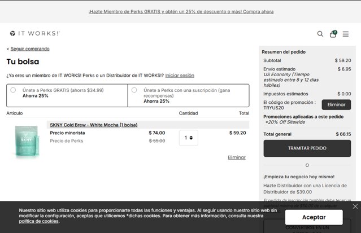
Task: Close the cookie banner with X
Action: pos(355,206)
